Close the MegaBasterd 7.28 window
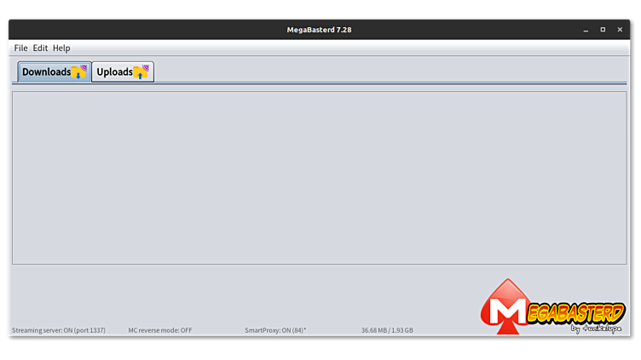The width and height of the screenshot is (641, 360). point(620,30)
